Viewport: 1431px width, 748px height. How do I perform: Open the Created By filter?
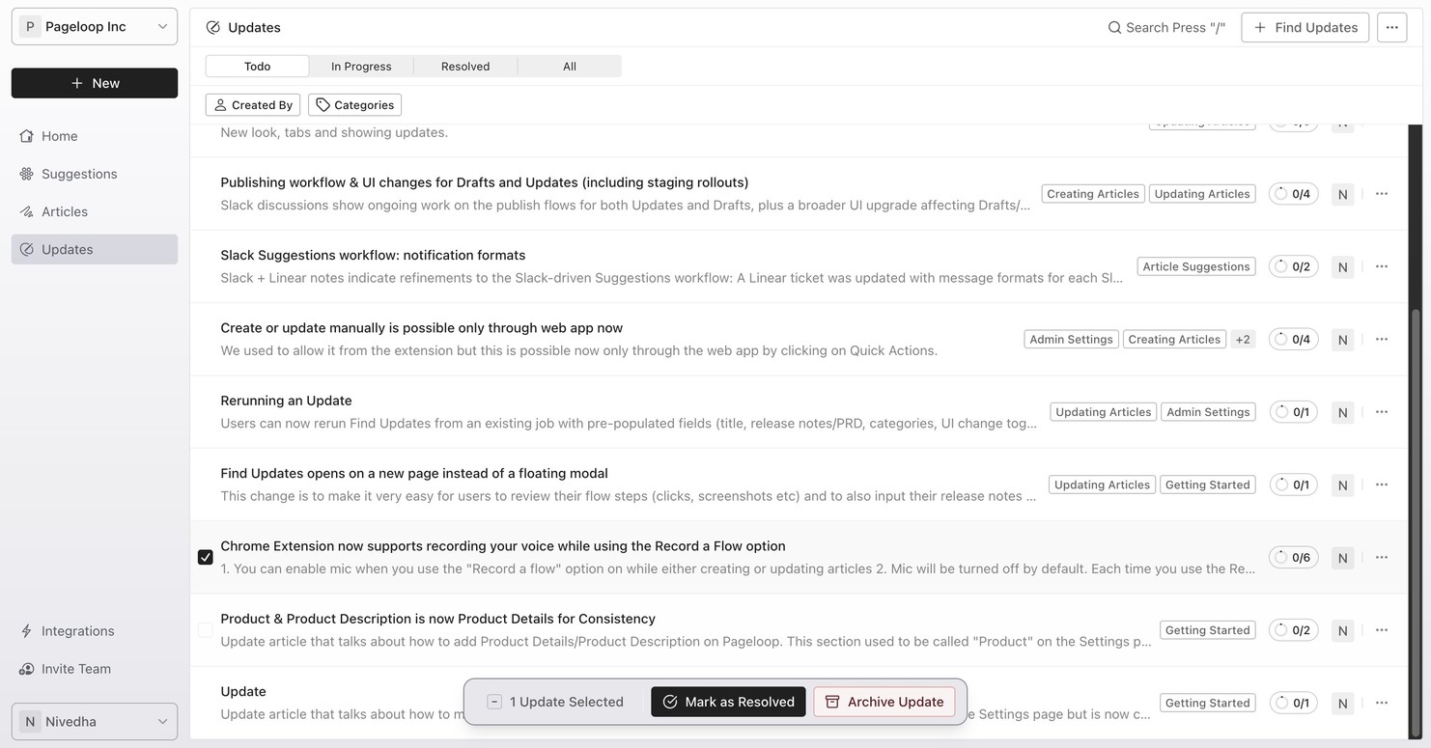pos(253,104)
